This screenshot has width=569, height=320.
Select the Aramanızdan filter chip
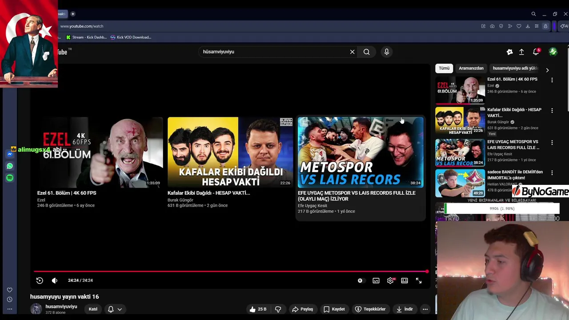(x=471, y=68)
